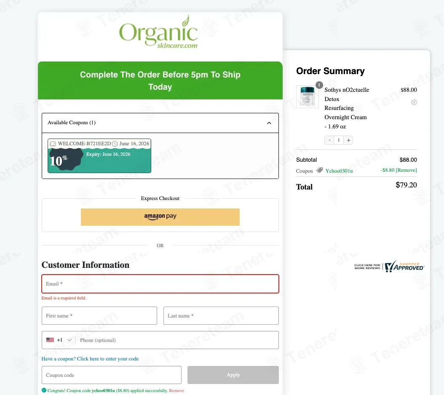Click the 'Click here for more reviews' text

(367, 267)
